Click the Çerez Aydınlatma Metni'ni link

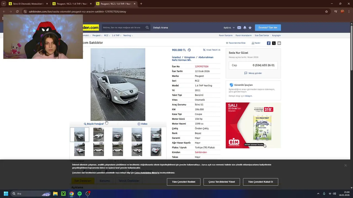click(x=147, y=173)
